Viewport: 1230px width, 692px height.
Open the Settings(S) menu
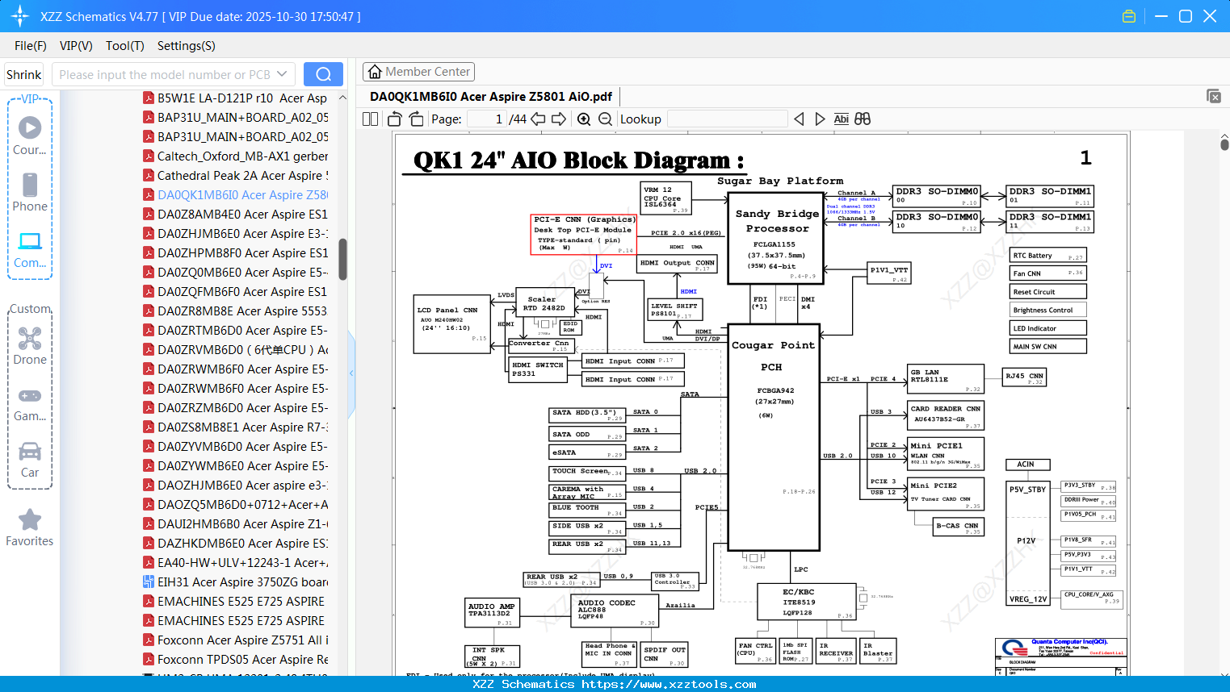(x=187, y=46)
